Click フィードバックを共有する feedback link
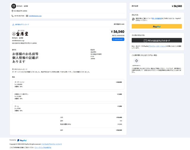 [43, 147]
